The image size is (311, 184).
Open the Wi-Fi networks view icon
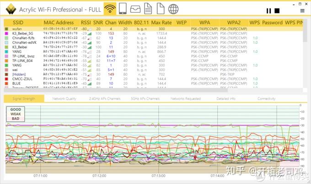pyautogui.click(x=110, y=9)
